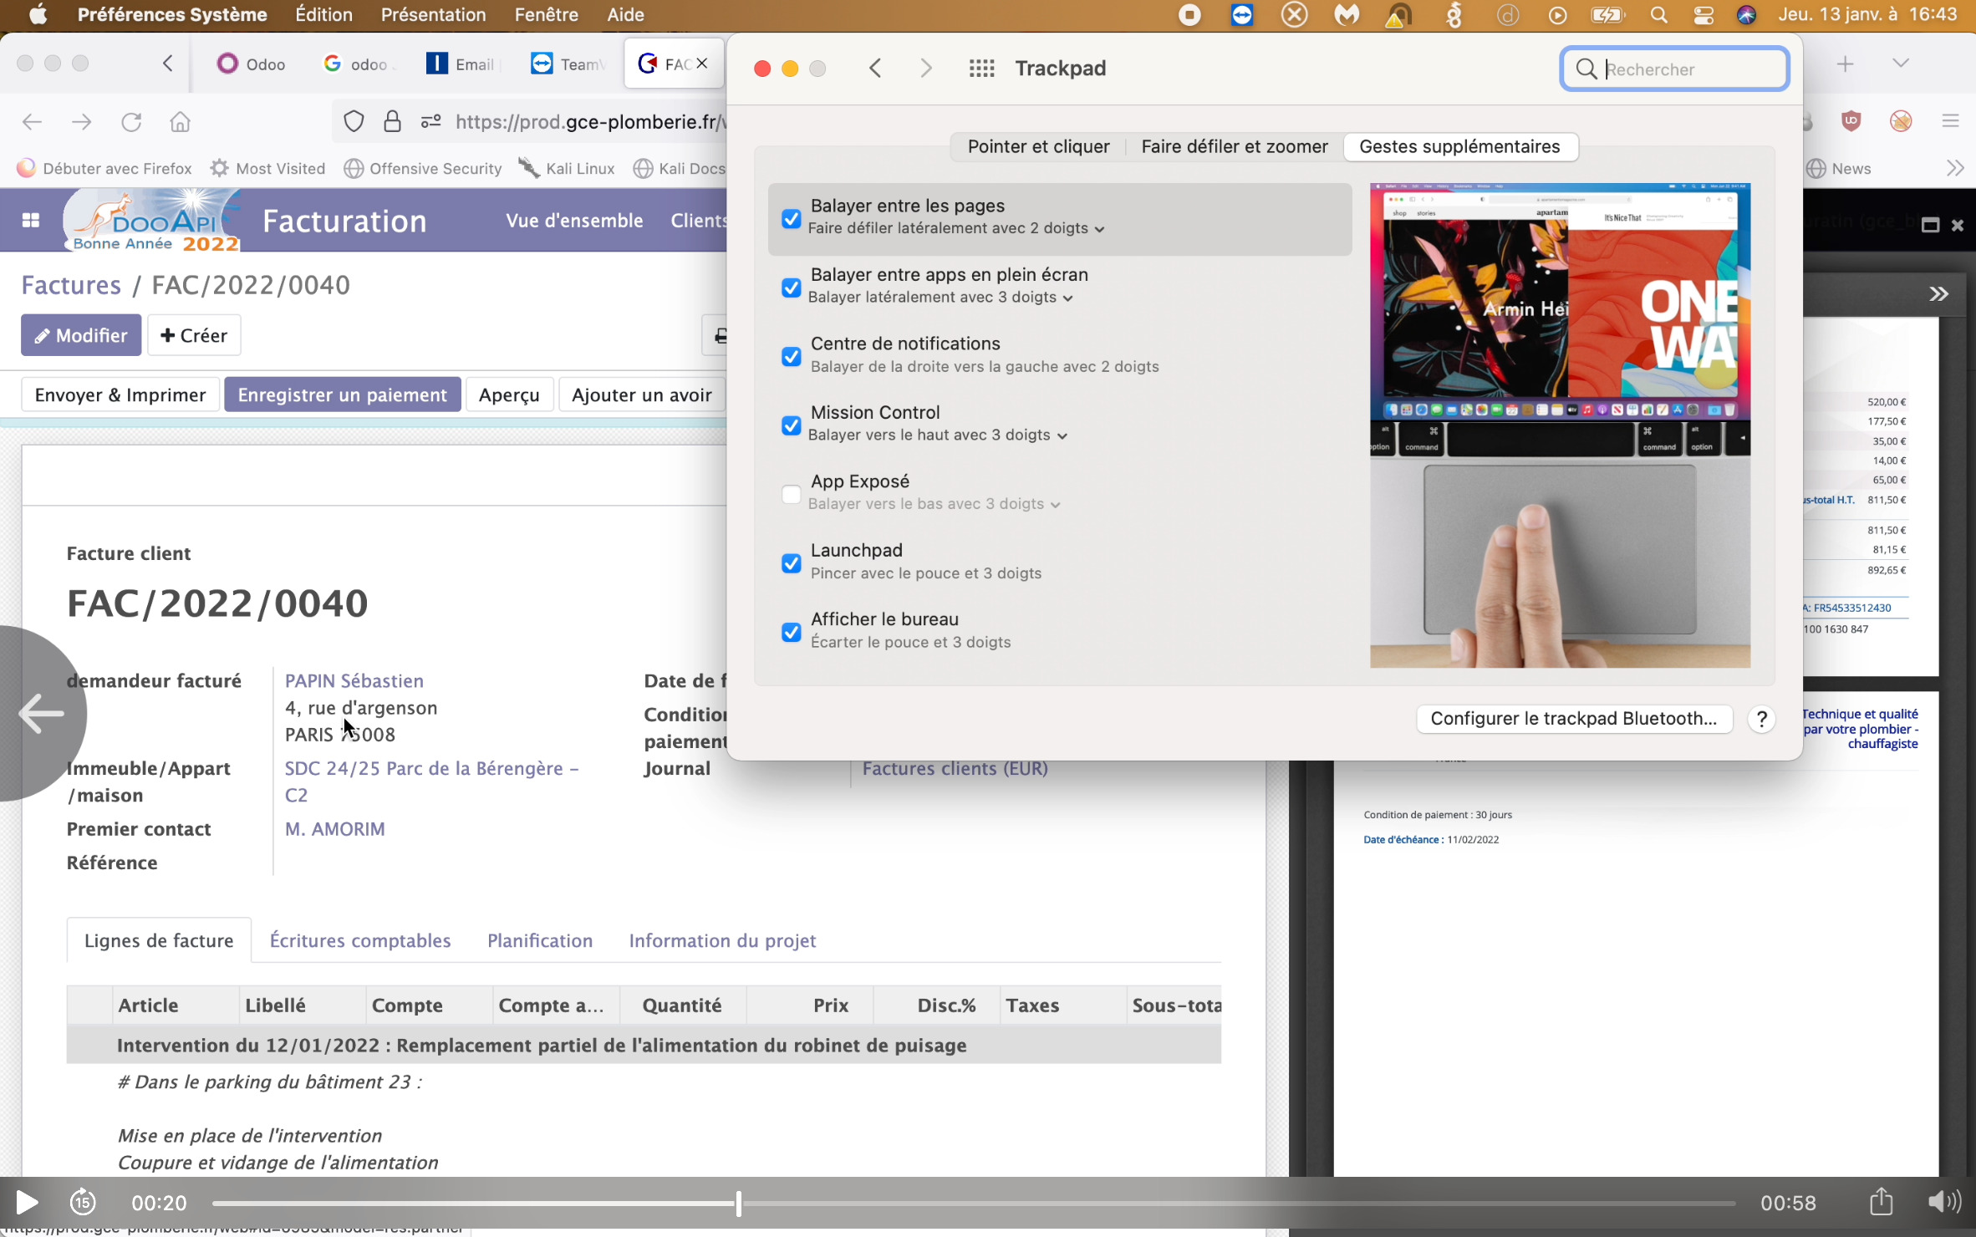This screenshot has height=1237, width=1976.
Task: Show more bookmarks overflow chevron
Action: [1955, 168]
